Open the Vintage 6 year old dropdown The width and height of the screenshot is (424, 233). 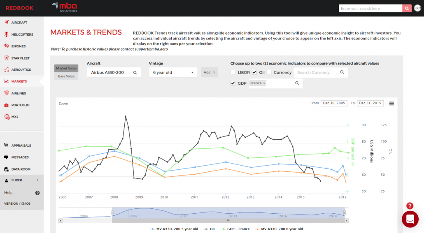pyautogui.click(x=173, y=72)
